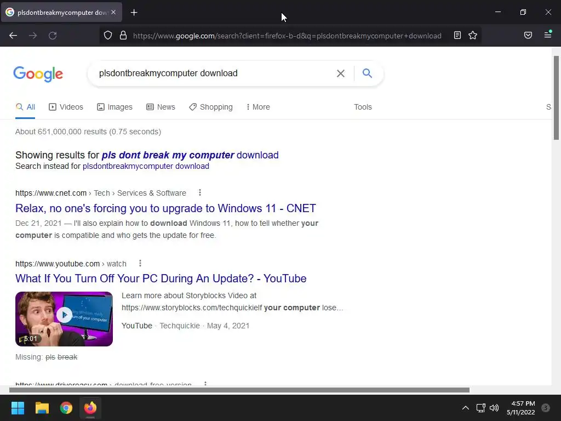
Task: Open File Explorer from taskbar
Action: pos(42,408)
